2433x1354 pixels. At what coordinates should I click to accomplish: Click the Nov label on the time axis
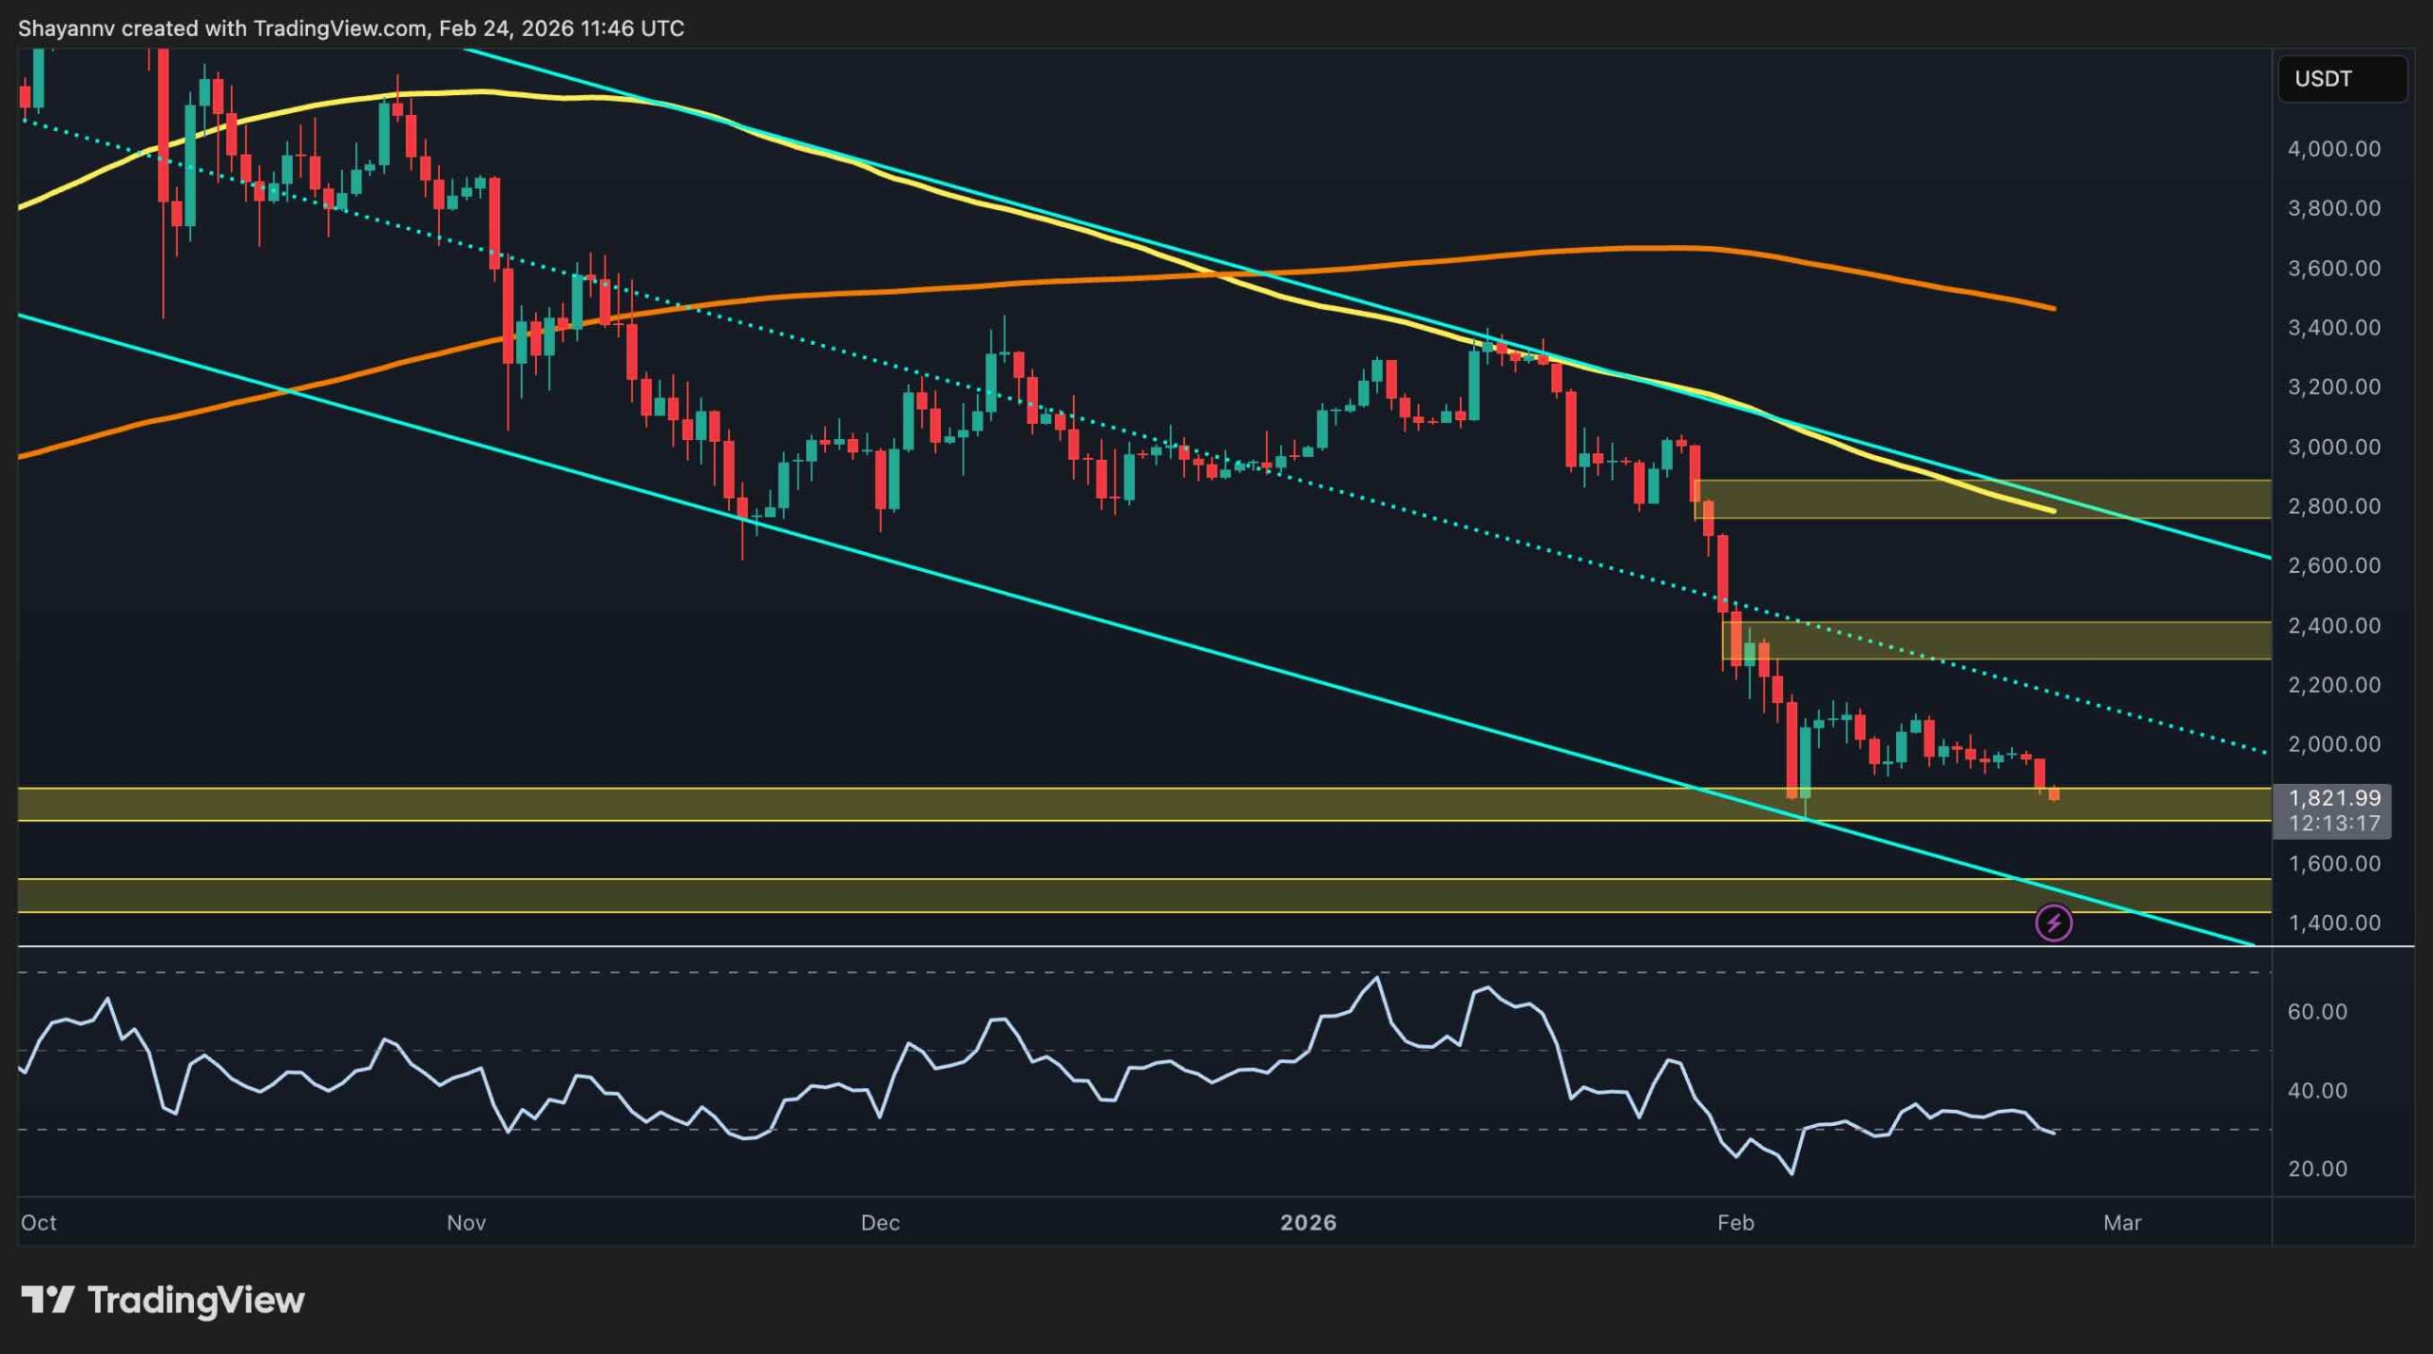pos(465,1224)
